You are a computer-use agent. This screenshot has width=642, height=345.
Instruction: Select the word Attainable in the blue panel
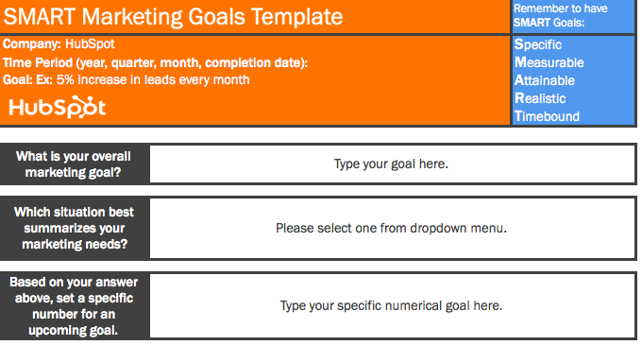point(545,80)
